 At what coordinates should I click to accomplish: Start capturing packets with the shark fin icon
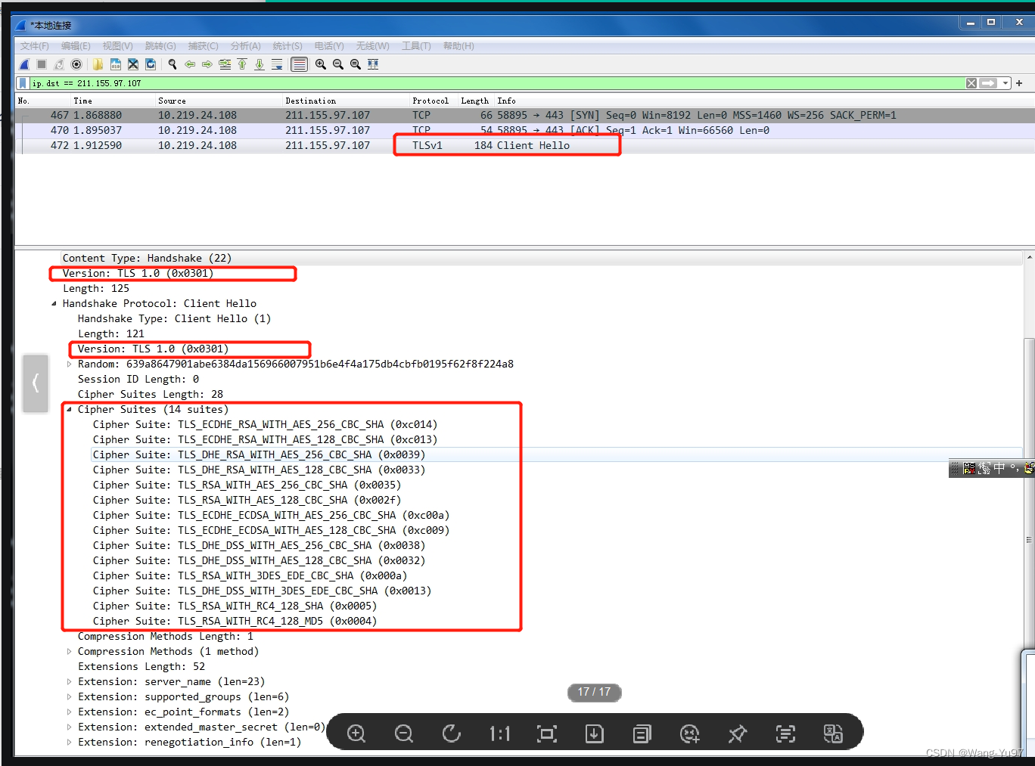[x=24, y=64]
